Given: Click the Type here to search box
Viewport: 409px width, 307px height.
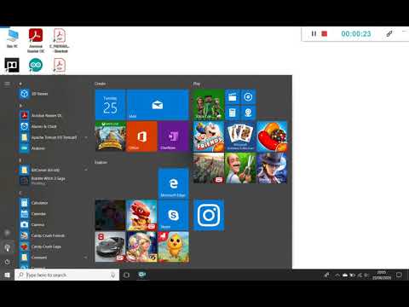Looking at the screenshot, I should coord(67,275).
